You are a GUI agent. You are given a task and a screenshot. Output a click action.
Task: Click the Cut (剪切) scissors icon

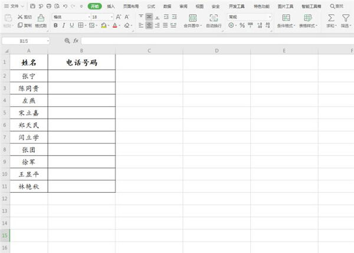coord(20,17)
